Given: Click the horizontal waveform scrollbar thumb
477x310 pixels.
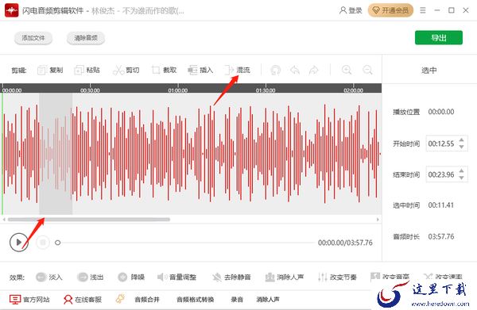Looking at the screenshot, I should click(89, 220).
